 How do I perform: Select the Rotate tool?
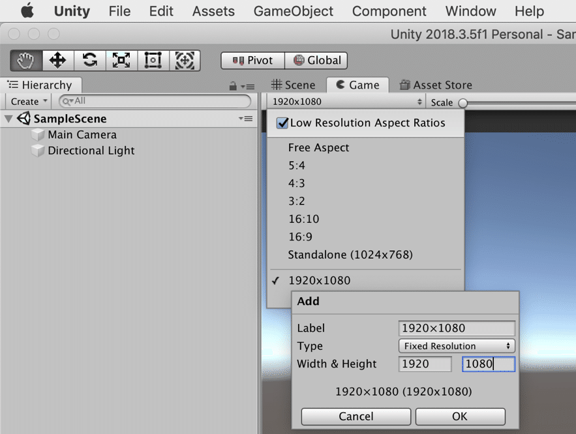point(89,61)
